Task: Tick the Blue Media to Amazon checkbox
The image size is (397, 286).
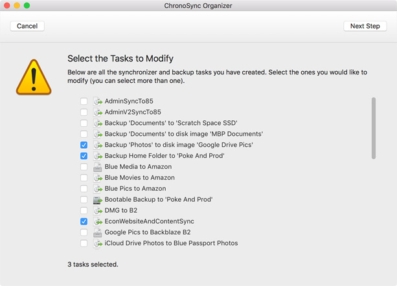Action: [84, 167]
